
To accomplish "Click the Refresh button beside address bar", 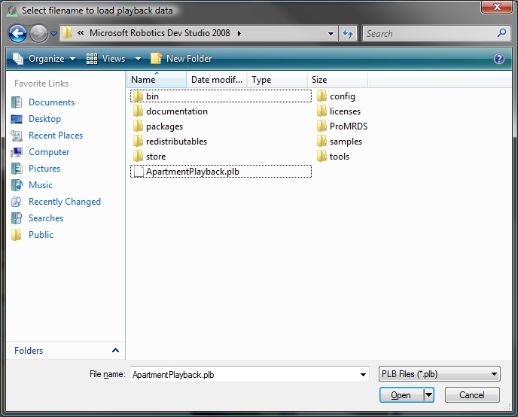I will pos(348,33).
